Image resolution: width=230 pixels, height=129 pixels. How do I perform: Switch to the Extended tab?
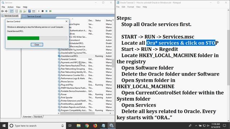27,117
